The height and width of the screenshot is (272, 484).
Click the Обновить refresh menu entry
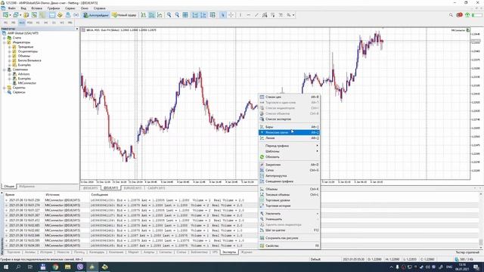289,157
